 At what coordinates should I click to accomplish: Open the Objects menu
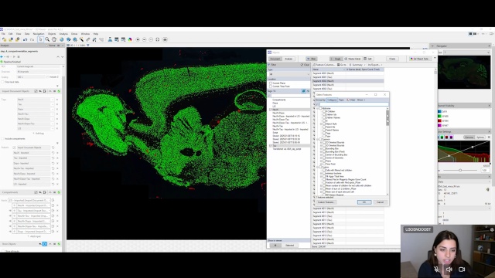click(52, 34)
